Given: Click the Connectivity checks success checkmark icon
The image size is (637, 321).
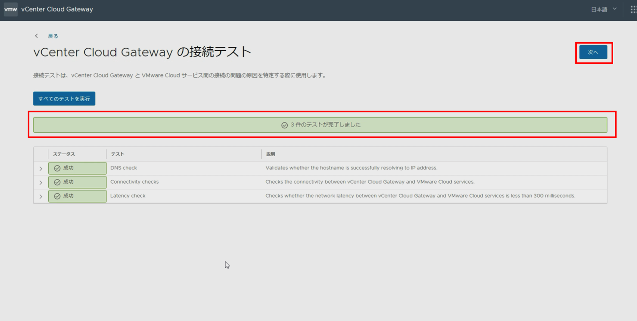Looking at the screenshot, I should (x=57, y=182).
